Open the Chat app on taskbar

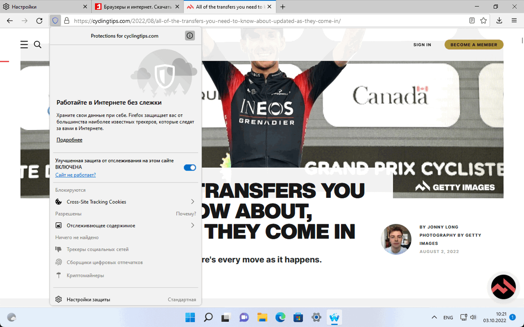point(244,317)
